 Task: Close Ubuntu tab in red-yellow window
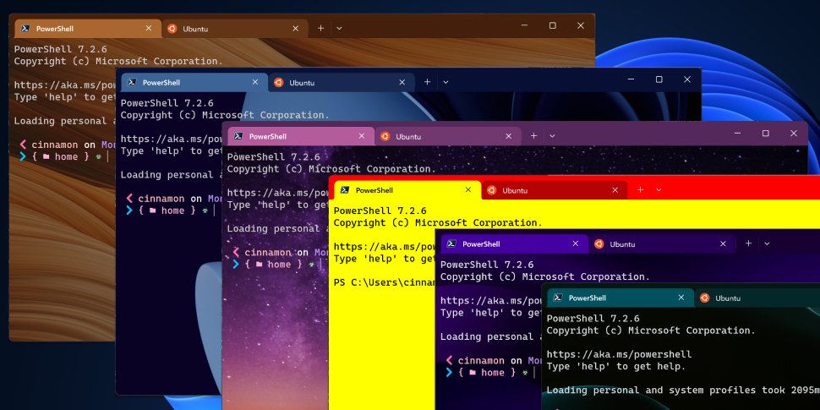615,190
